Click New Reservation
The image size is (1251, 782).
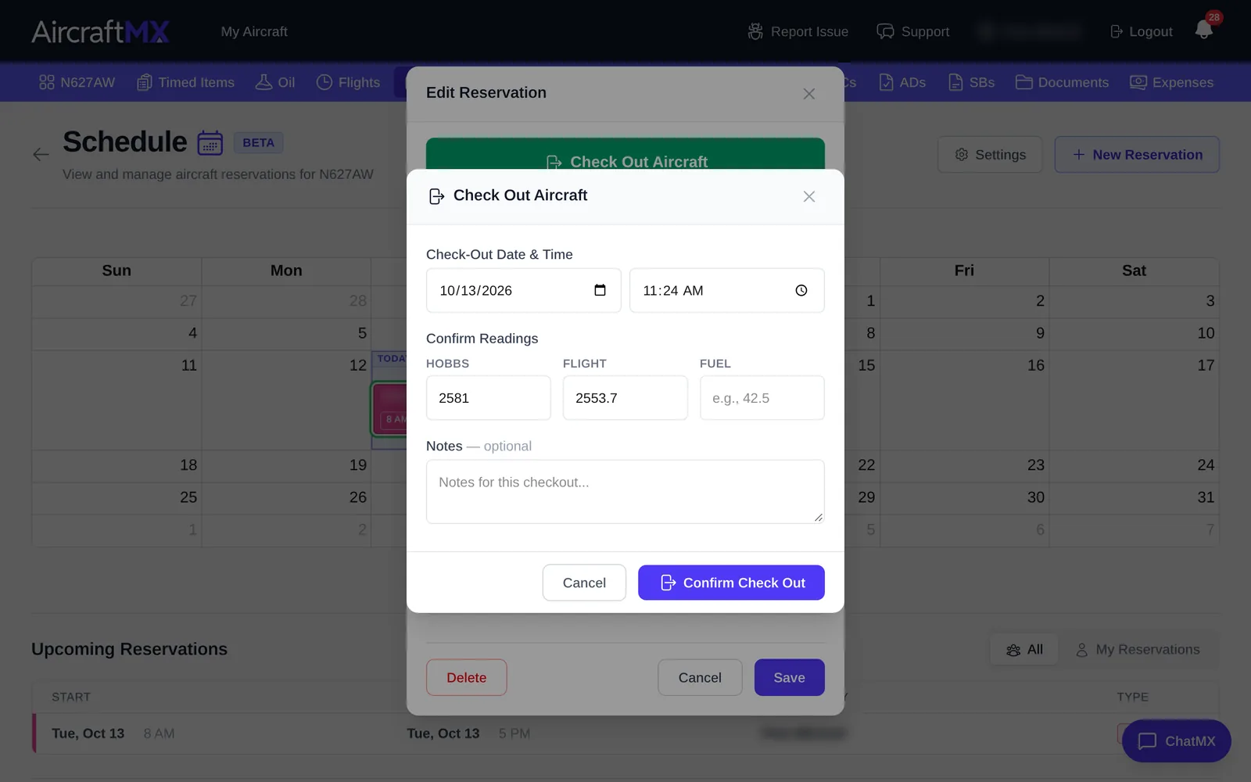click(1137, 155)
